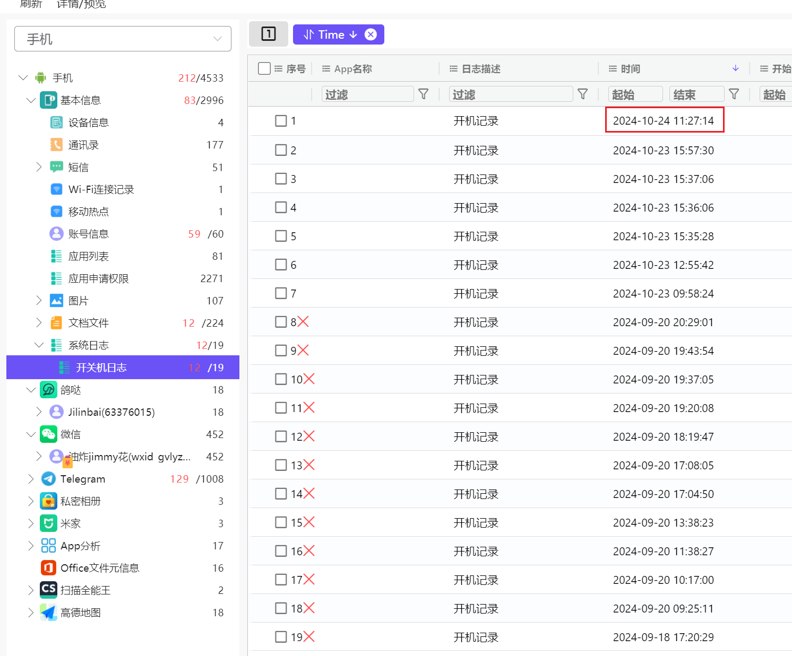Select 通讯录 in the tree
This screenshot has width=792, height=656.
point(83,145)
